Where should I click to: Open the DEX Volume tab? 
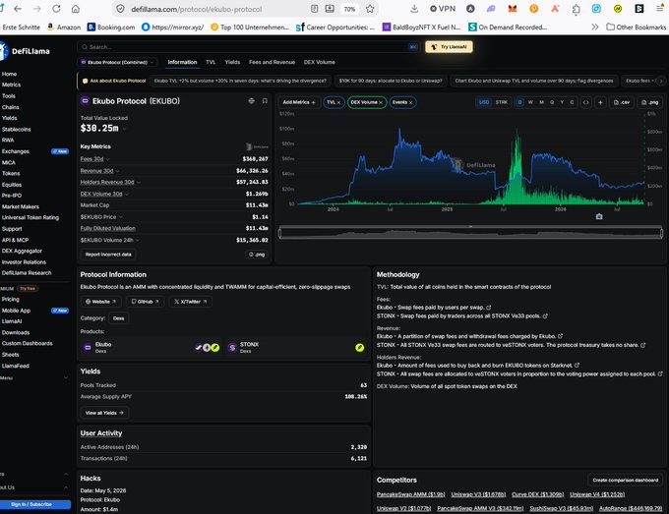pos(319,62)
